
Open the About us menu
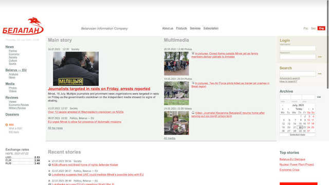168,28
